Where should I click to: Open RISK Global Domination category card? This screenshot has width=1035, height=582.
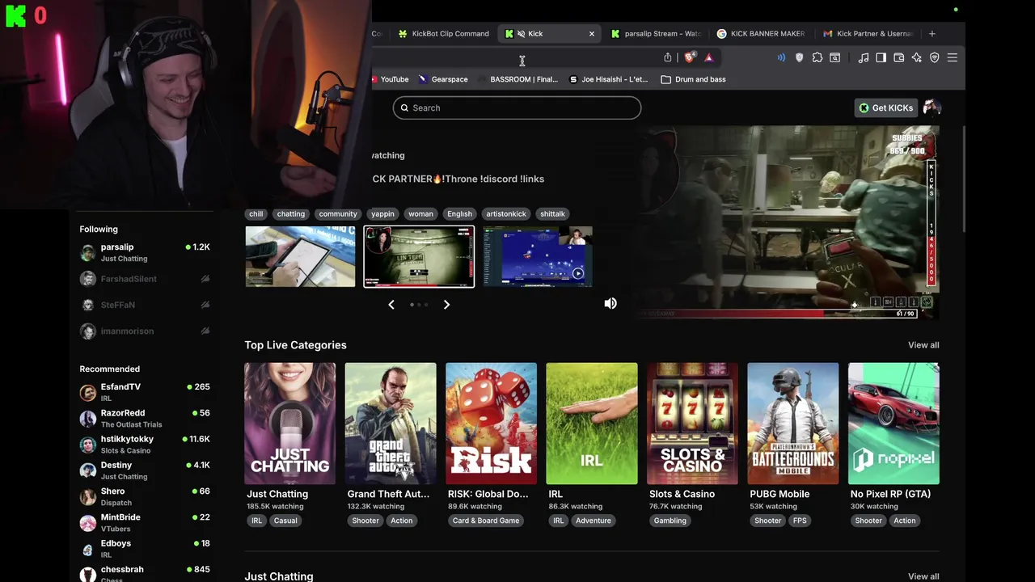[x=491, y=424]
